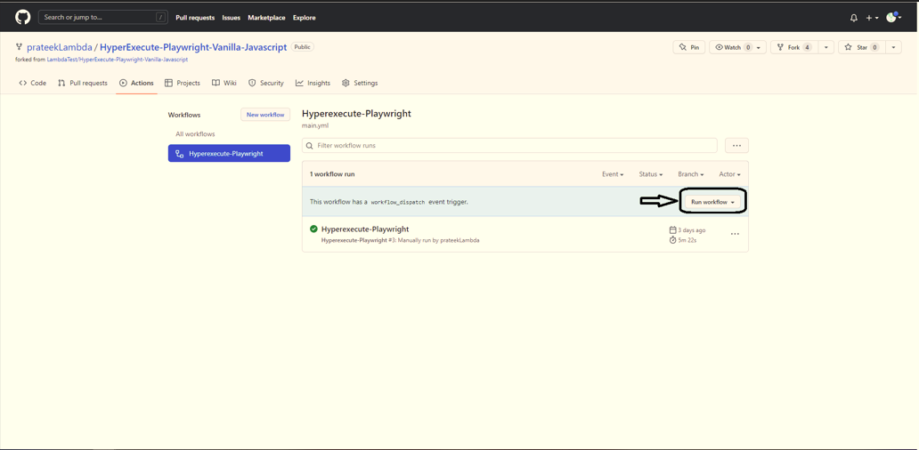Viewport: 919px width, 450px height.
Task: Open the Hyperexecute-Playwright run link
Action: click(365, 229)
